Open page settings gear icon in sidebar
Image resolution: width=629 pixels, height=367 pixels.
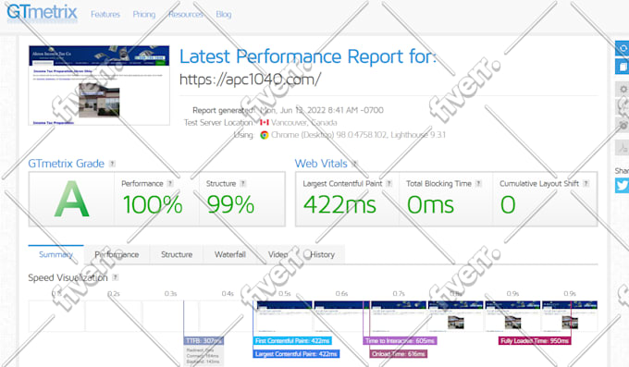pyautogui.click(x=623, y=89)
